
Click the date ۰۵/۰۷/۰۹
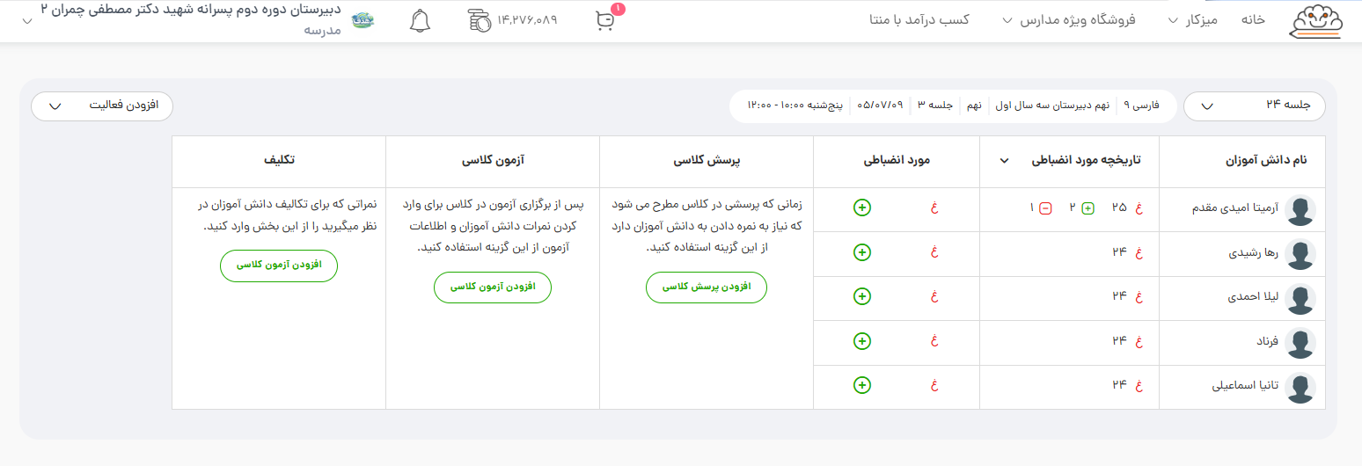(881, 106)
